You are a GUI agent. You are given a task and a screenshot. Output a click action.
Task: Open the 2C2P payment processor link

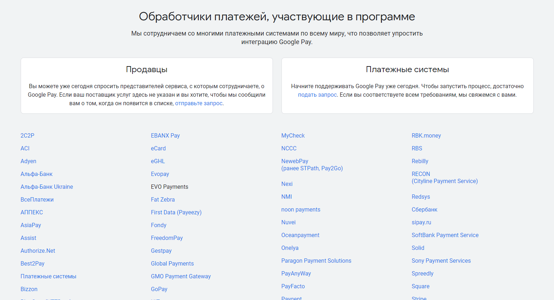27,136
